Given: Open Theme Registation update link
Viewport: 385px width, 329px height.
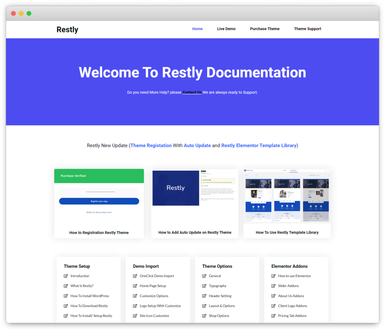Looking at the screenshot, I should [151, 145].
